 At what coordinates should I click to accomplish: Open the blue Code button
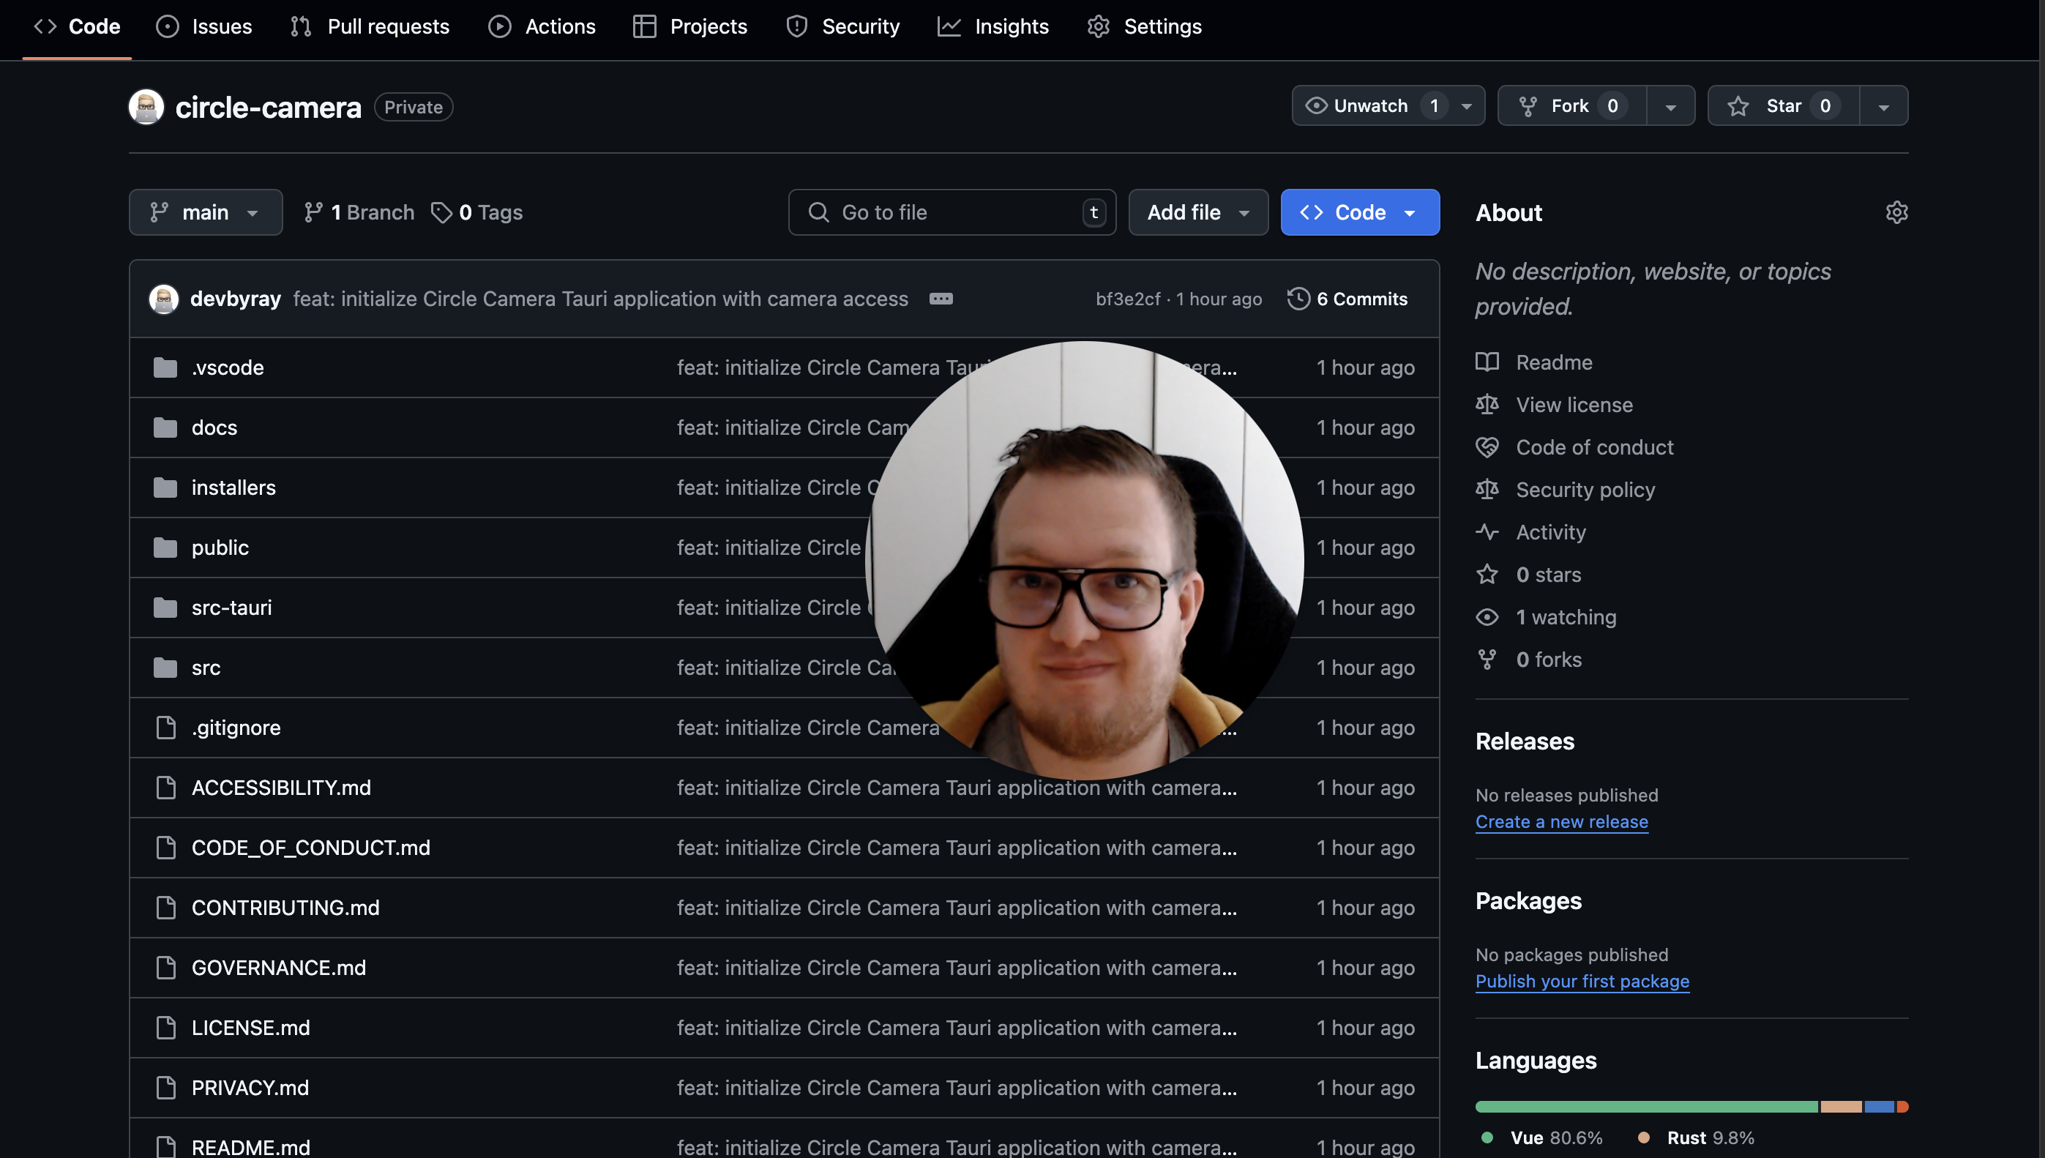click(1359, 212)
